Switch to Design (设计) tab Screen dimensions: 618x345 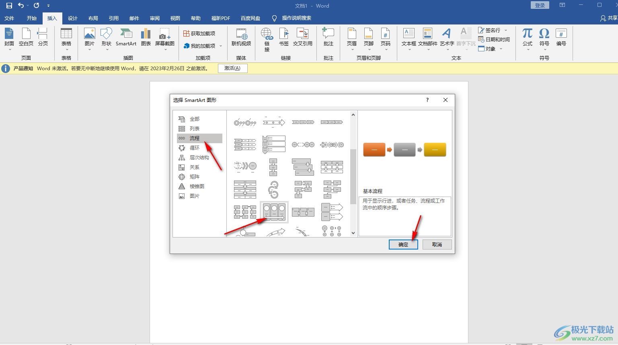click(x=73, y=18)
